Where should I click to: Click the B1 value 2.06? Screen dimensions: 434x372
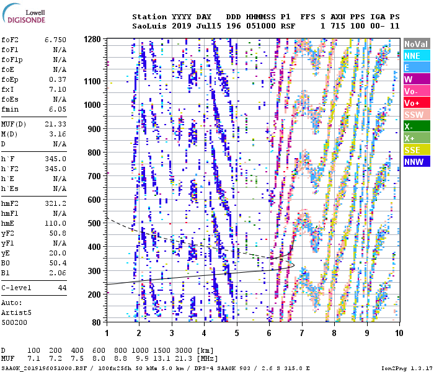[x=58, y=273]
